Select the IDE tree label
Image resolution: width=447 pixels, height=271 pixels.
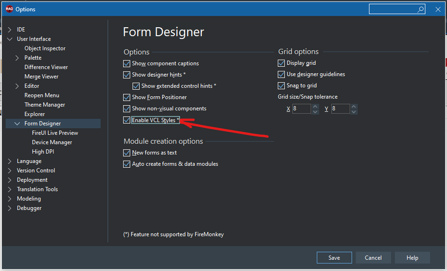pos(21,30)
